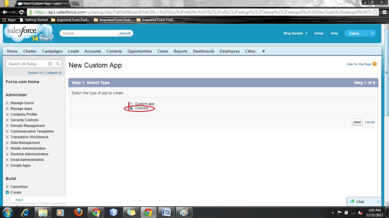The height and width of the screenshot is (218, 389).
Task: Launch Internet Explorer from taskbar
Action: click(25, 213)
